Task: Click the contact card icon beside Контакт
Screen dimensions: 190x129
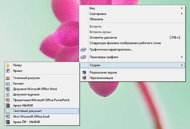Action: pyautogui.click(x=8, y=84)
